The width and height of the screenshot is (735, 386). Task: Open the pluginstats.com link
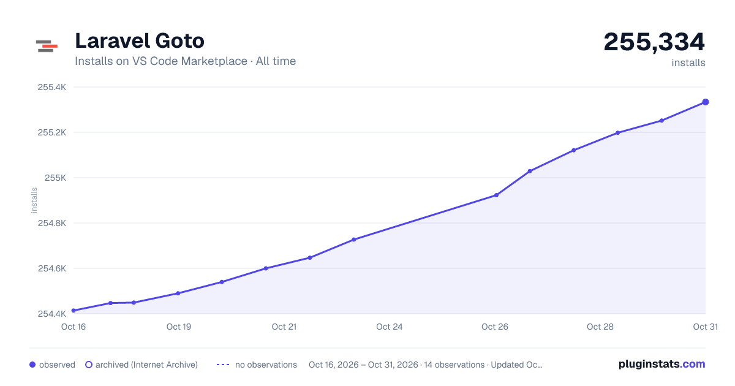662,364
